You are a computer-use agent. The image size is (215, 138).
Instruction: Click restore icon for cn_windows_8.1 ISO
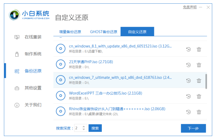pos(188,49)
